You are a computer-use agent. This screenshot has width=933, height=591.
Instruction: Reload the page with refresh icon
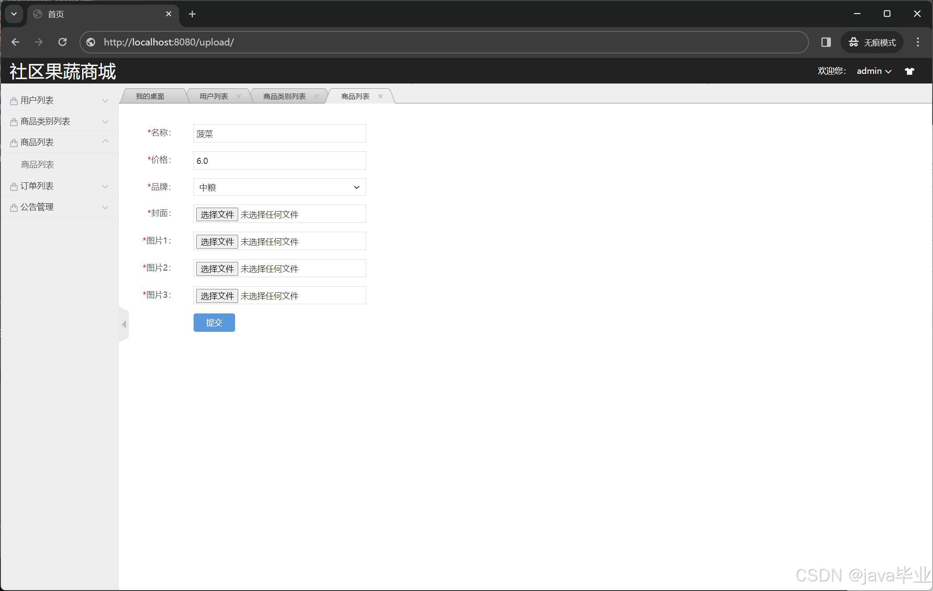point(62,42)
